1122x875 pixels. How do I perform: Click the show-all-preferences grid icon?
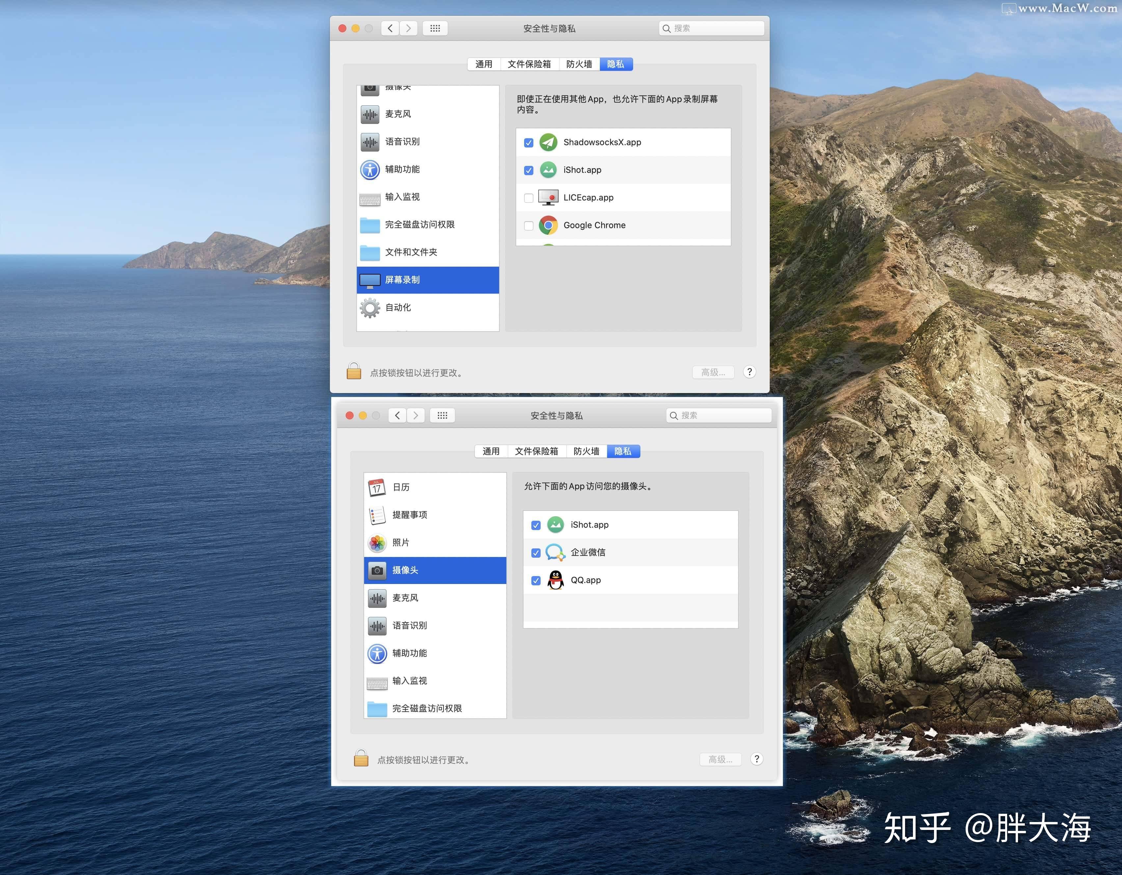[435, 28]
